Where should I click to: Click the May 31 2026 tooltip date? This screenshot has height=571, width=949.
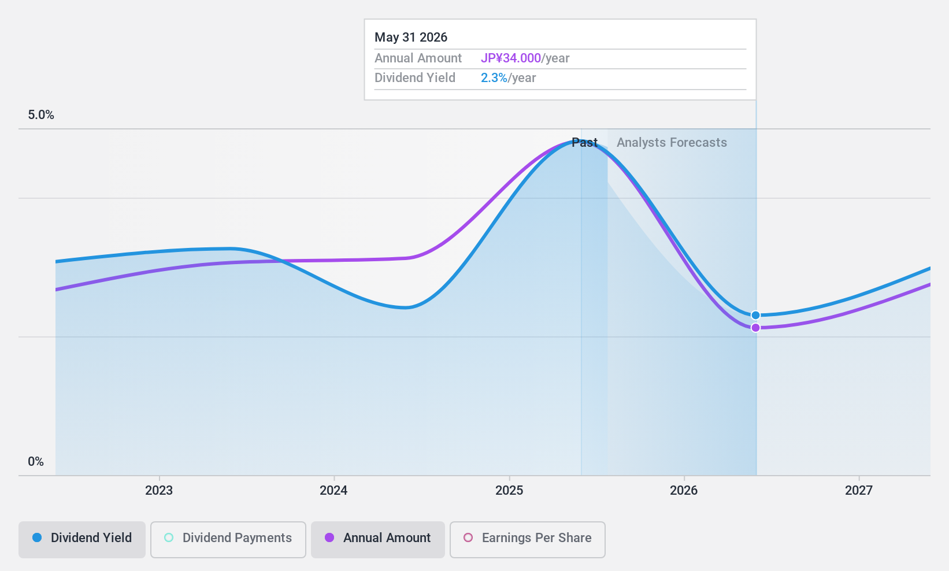pyautogui.click(x=411, y=38)
